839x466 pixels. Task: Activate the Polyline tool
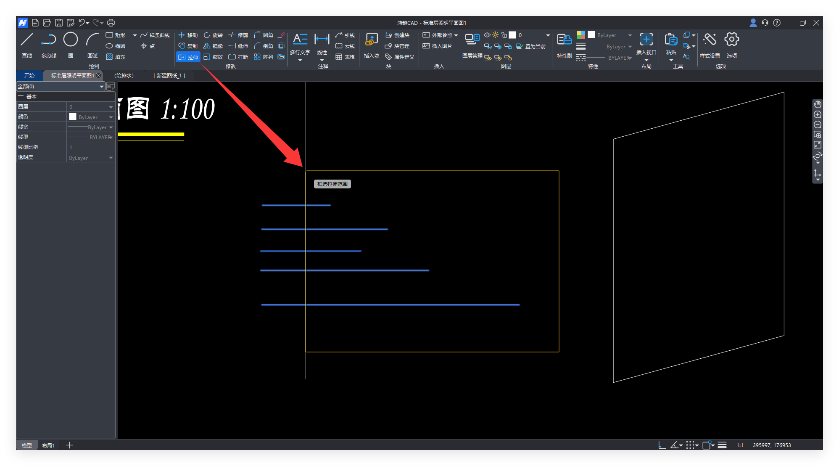coord(49,40)
